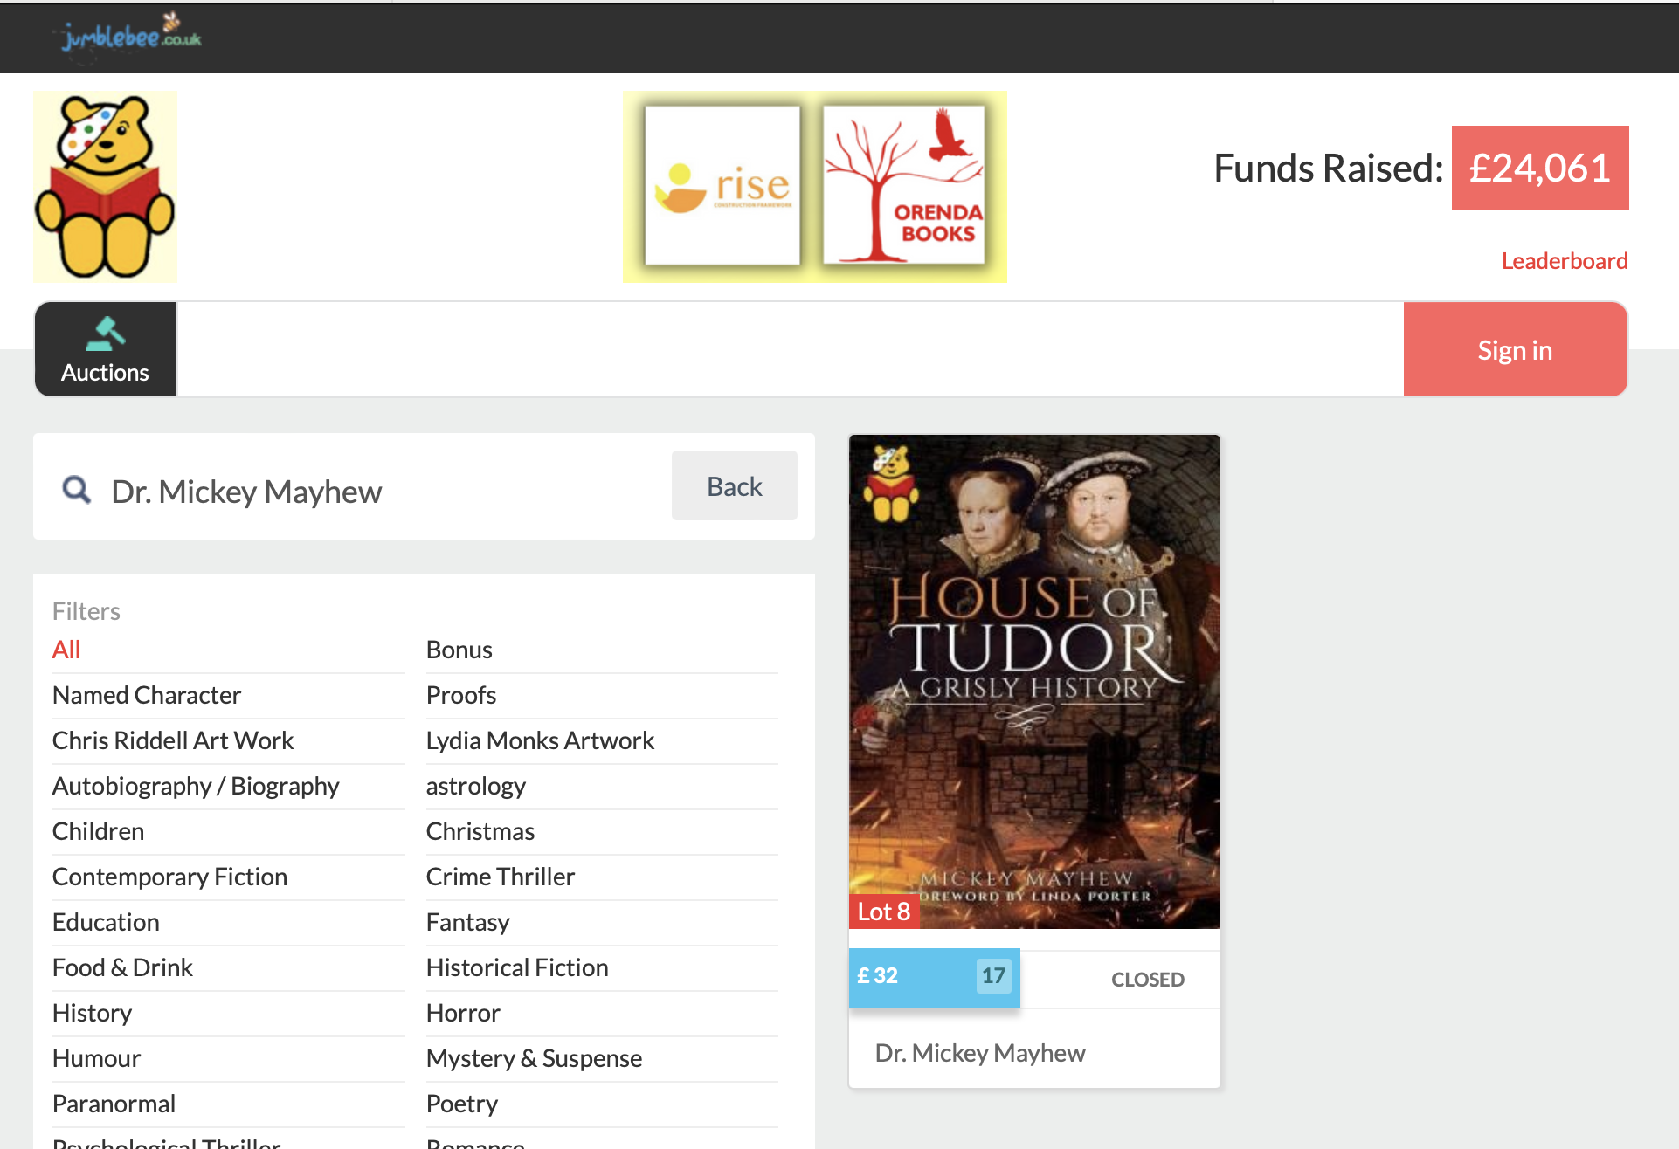This screenshot has width=1679, height=1149.
Task: Click the Sign in button
Action: coord(1515,349)
